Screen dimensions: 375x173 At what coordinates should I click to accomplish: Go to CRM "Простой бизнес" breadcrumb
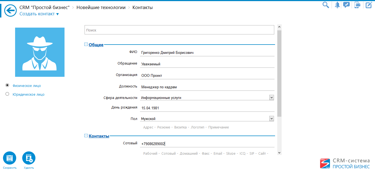tap(44, 7)
